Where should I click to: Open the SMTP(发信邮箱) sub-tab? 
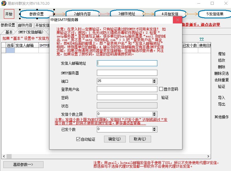[31, 32]
